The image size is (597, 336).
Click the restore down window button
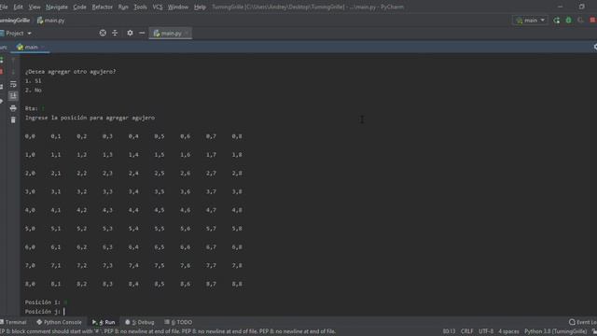coord(581,7)
